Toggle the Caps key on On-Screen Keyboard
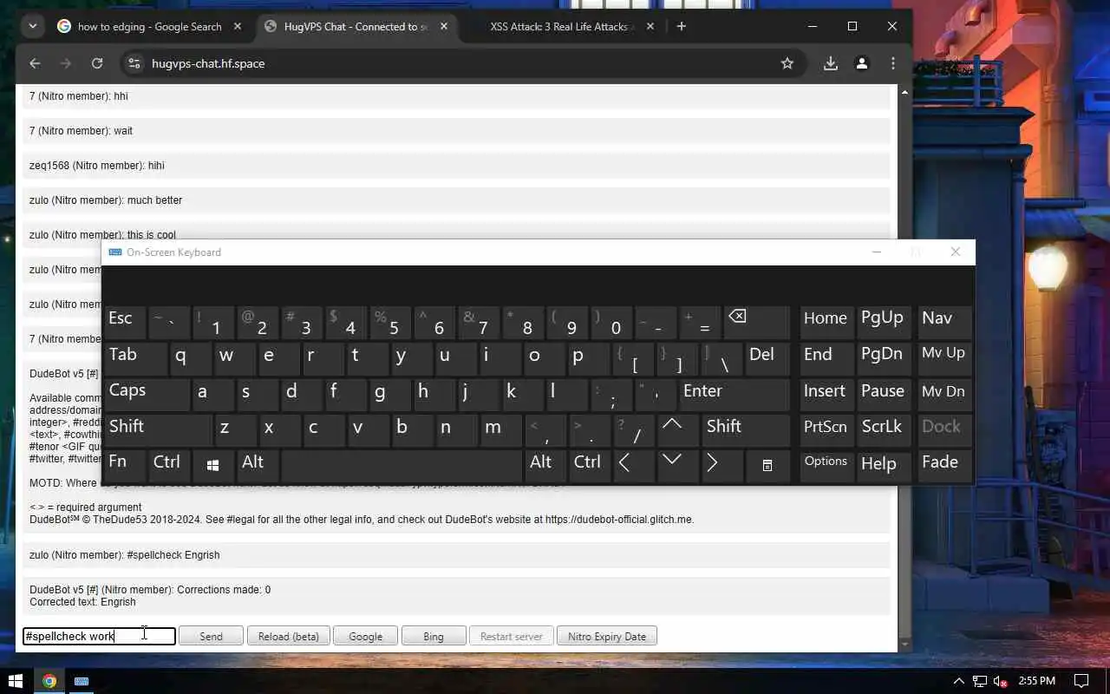 click(x=146, y=394)
